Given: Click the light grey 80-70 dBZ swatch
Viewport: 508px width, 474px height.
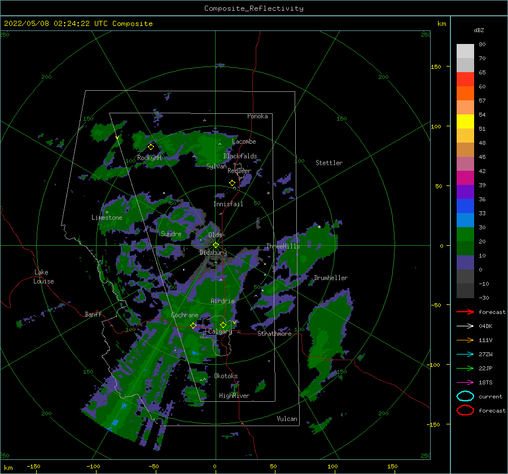Looking at the screenshot, I should point(465,51).
